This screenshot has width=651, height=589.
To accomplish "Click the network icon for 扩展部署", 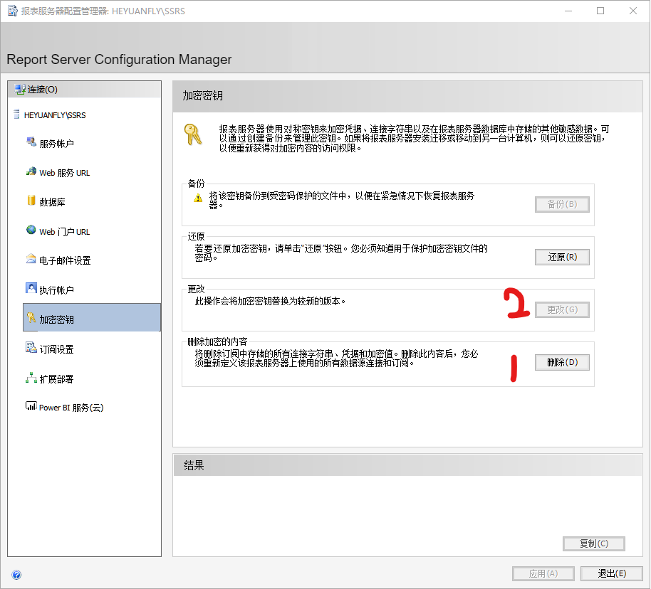I will (x=31, y=378).
